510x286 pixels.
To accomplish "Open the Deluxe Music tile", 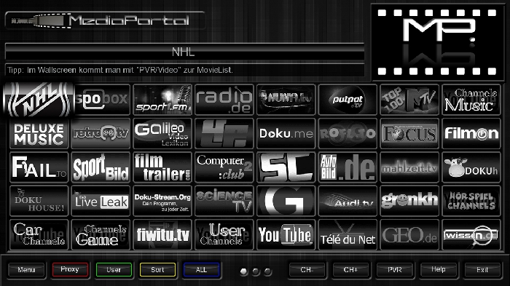I will coord(39,133).
